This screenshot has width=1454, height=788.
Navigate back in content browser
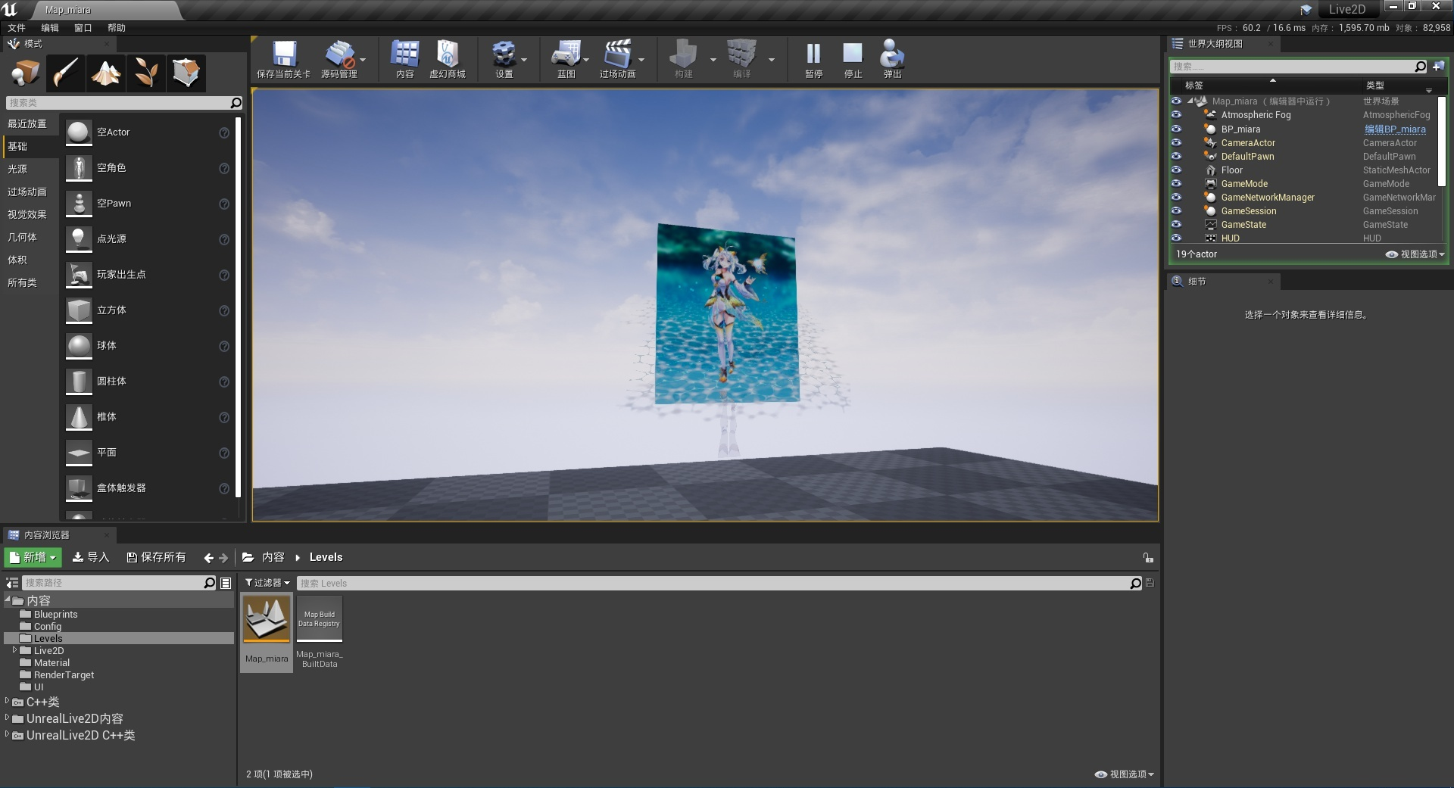[x=208, y=558]
